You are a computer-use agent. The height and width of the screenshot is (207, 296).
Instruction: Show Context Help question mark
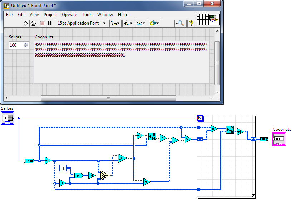coord(191,23)
